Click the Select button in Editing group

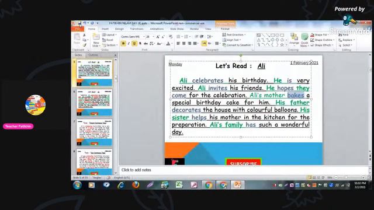point(345,45)
